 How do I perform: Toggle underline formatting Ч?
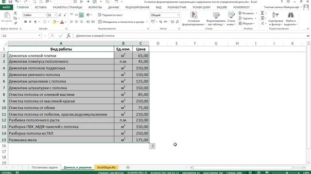pyautogui.click(x=35, y=22)
